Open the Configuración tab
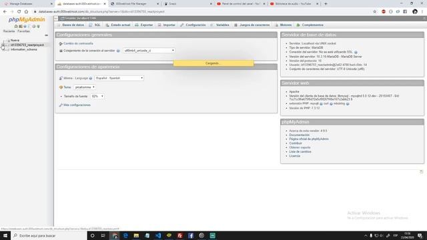The width and height of the screenshot is (427, 240). pos(193,25)
